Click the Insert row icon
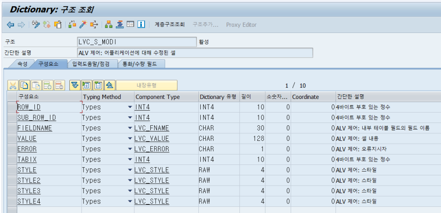The width and height of the screenshot is (441, 213). coord(48,85)
